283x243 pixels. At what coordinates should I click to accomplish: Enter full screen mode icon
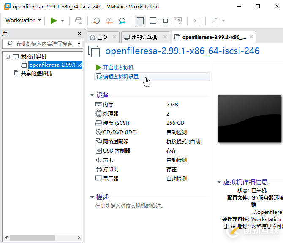166,20
